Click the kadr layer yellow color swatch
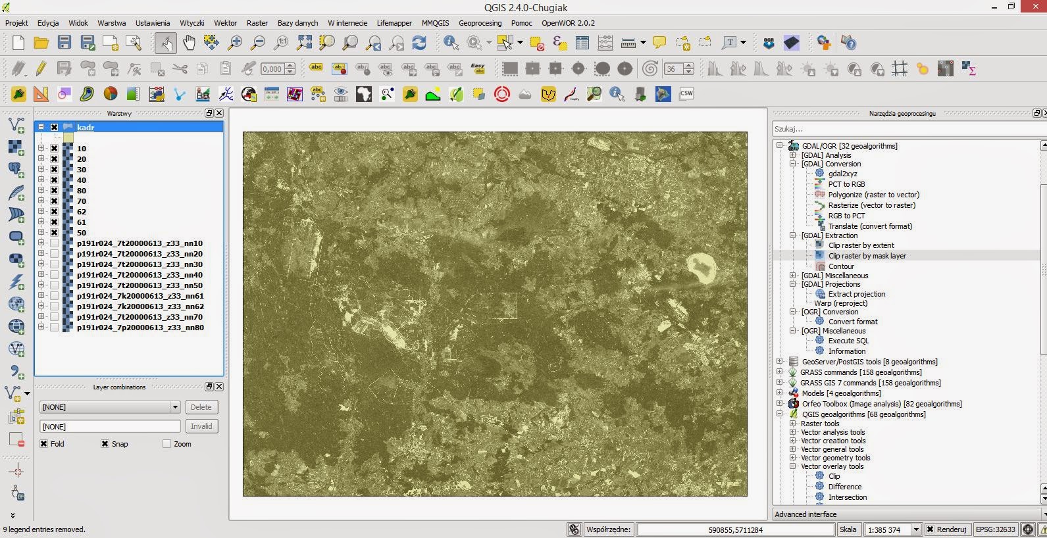The image size is (1047, 538). [x=68, y=137]
